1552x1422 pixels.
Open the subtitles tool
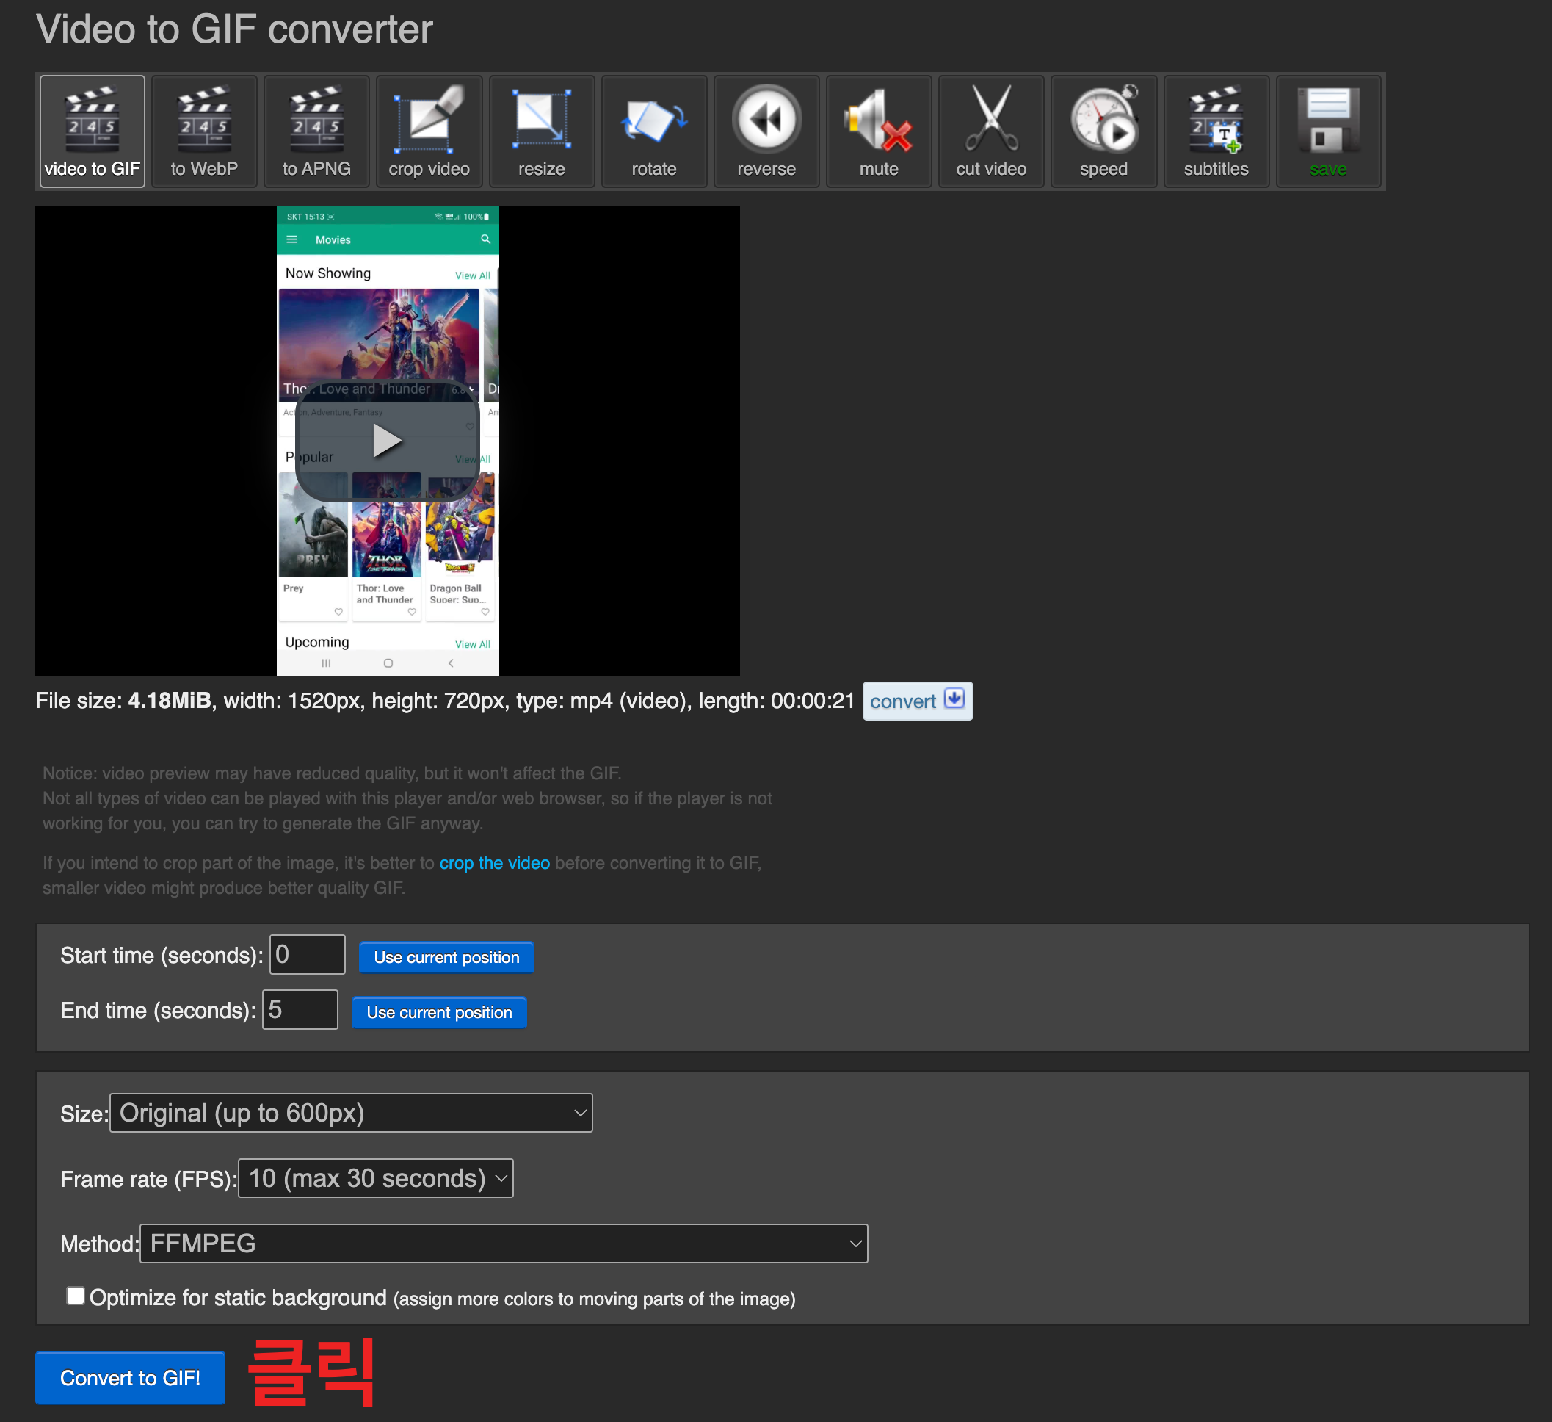(1216, 131)
